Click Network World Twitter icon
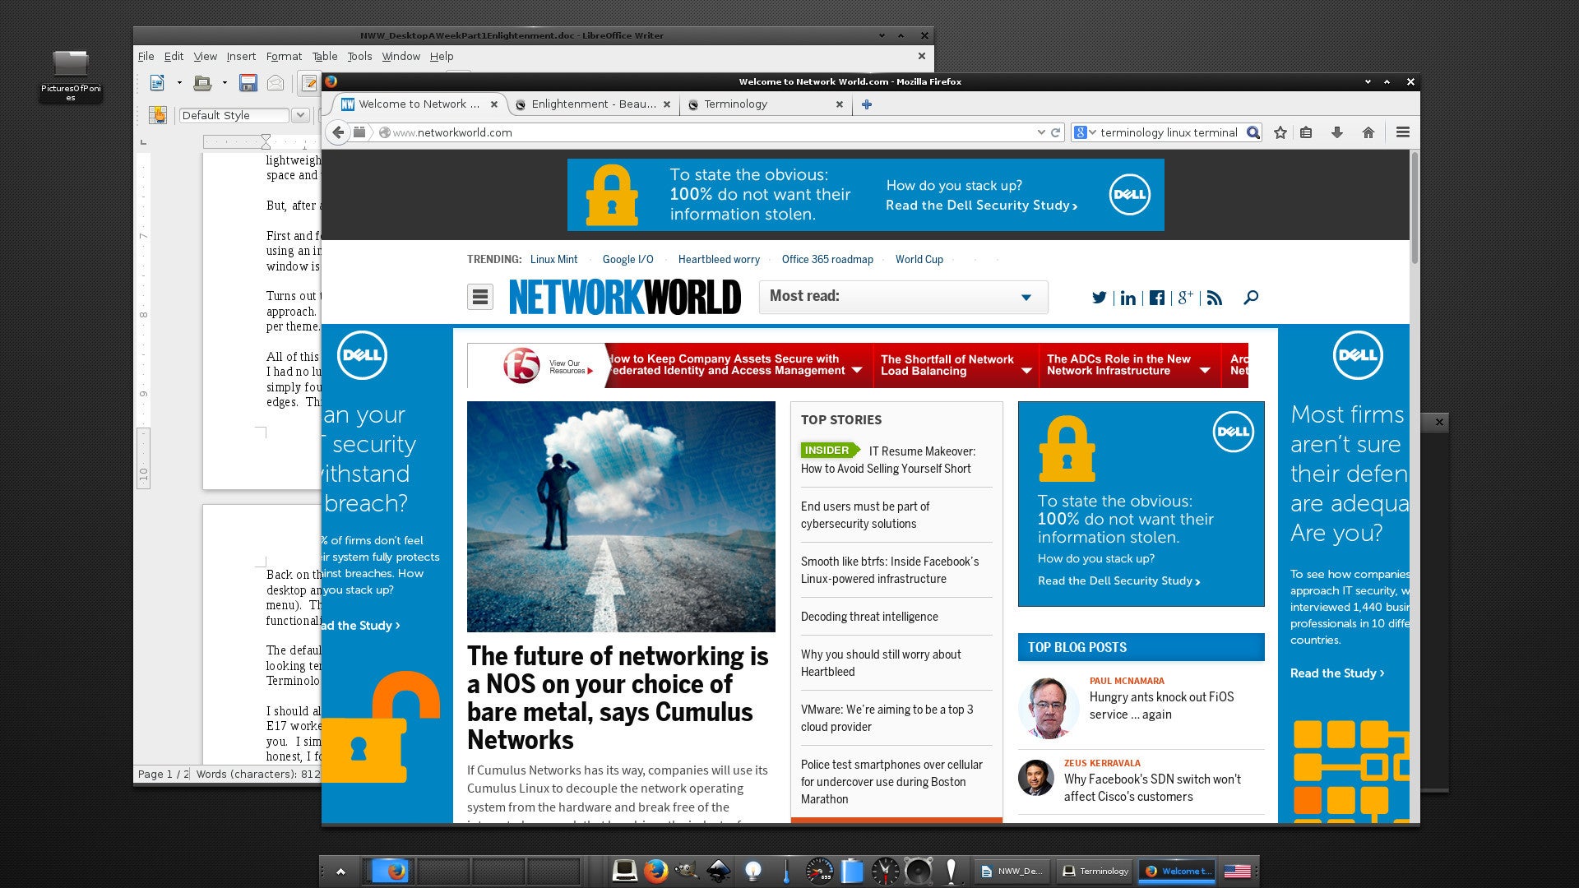The height and width of the screenshot is (888, 1579). 1099,298
